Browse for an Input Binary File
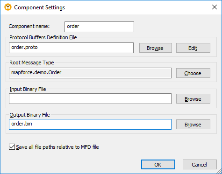Viewport: 222px width, 174px height. (x=193, y=98)
